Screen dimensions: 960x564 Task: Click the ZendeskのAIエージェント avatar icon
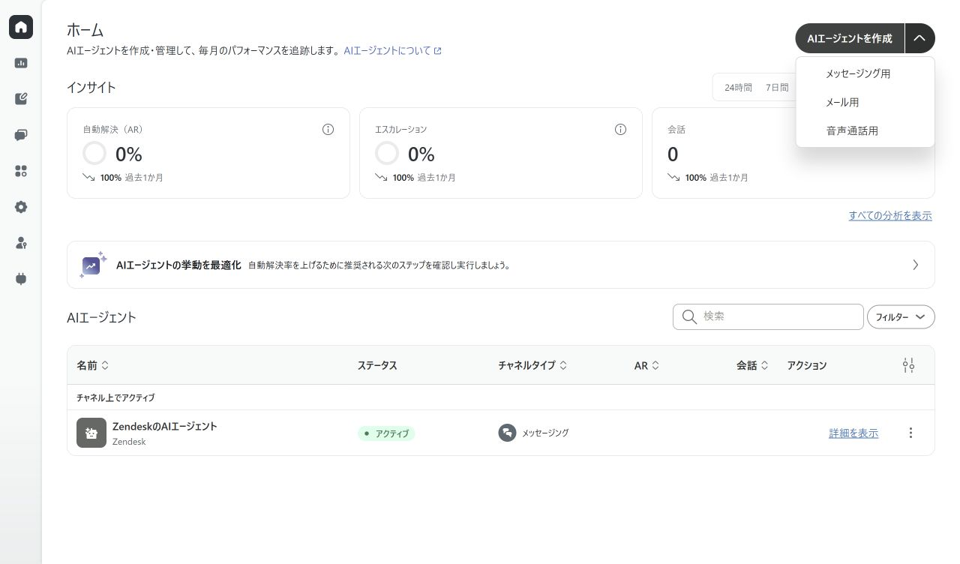tap(91, 433)
